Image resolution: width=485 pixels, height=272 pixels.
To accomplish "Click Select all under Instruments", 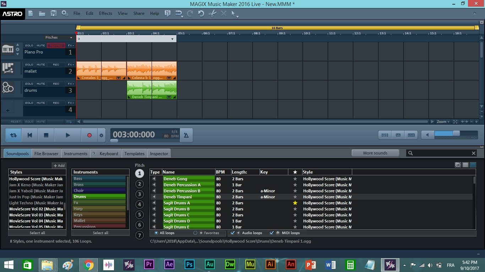I will [100, 233].
